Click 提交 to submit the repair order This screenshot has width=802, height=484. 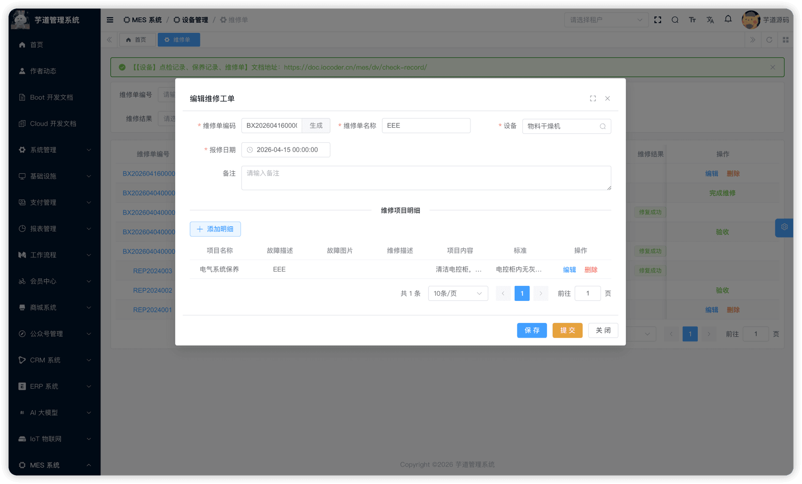567,330
